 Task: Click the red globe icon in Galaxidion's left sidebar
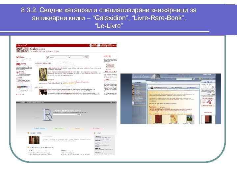(x=17, y=73)
